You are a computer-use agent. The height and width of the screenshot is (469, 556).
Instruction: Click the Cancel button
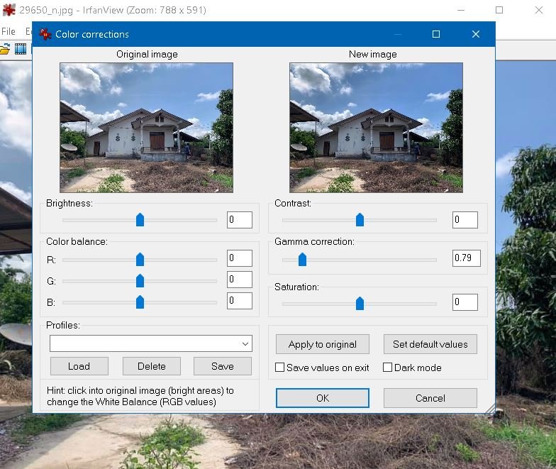pos(430,398)
